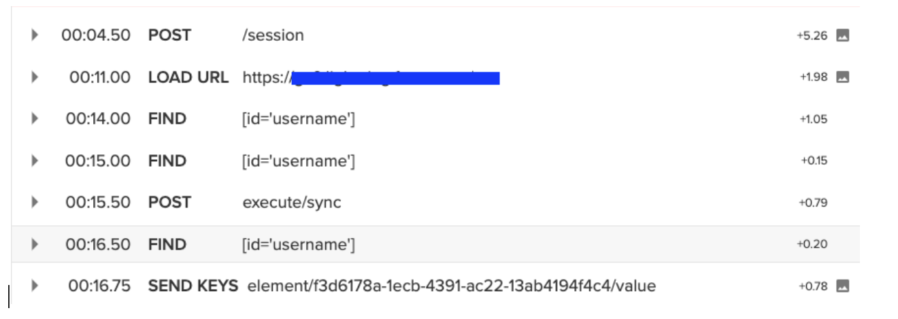898x319 pixels.
Task: Click the +1.05 duration on first FIND
Action: (814, 120)
